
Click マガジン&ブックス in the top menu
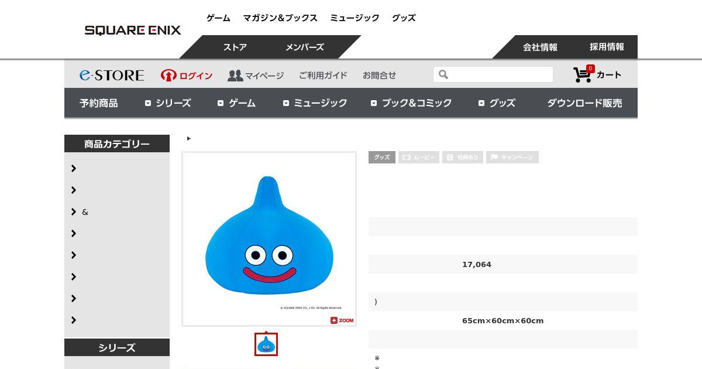pyautogui.click(x=280, y=18)
